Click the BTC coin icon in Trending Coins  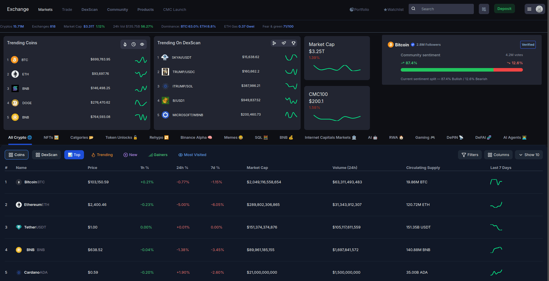tap(15, 60)
